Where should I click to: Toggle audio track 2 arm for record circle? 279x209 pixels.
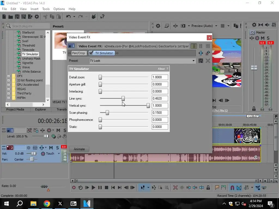[x=28, y=148]
